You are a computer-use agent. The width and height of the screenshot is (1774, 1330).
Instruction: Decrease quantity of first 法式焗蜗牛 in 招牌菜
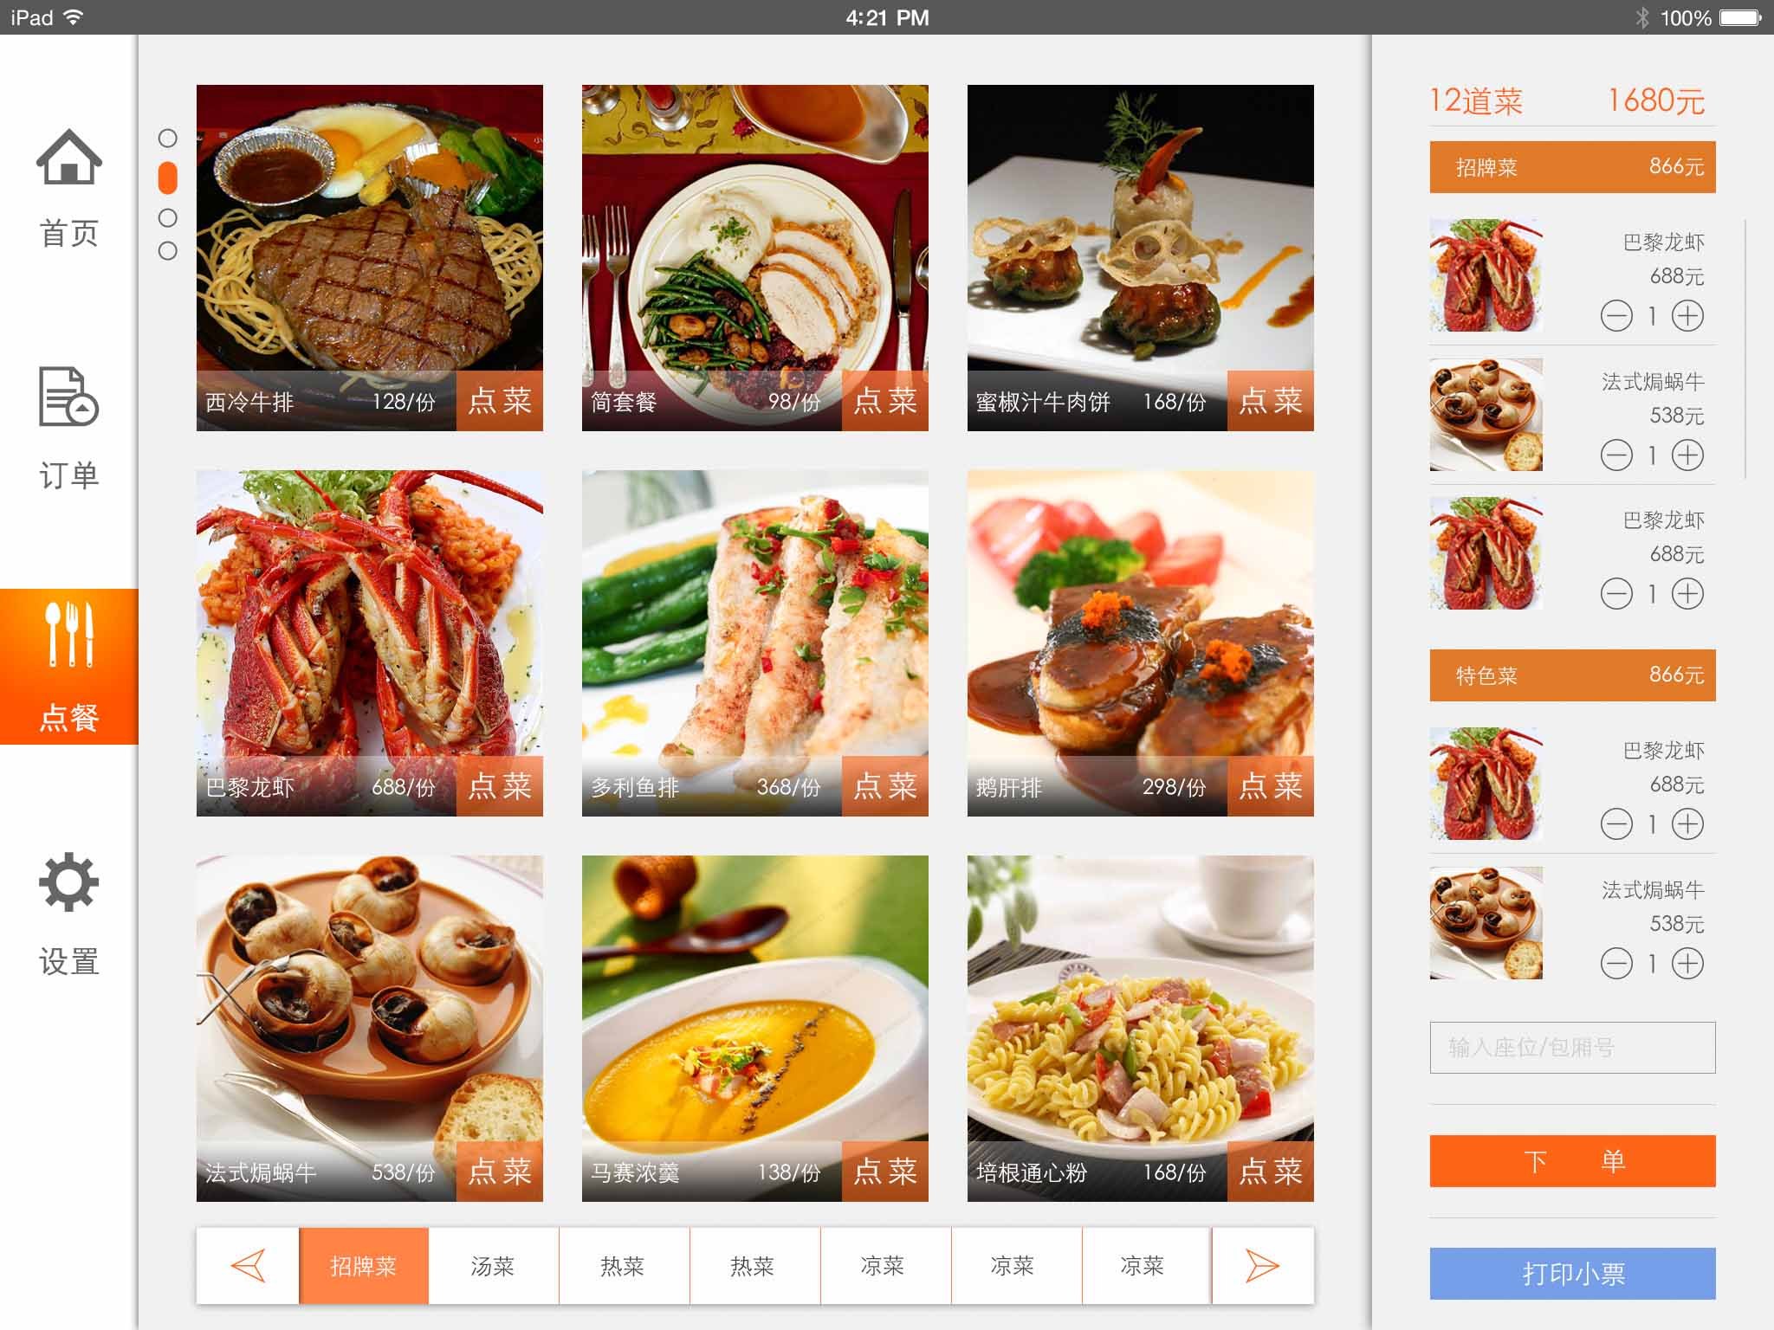[1616, 455]
